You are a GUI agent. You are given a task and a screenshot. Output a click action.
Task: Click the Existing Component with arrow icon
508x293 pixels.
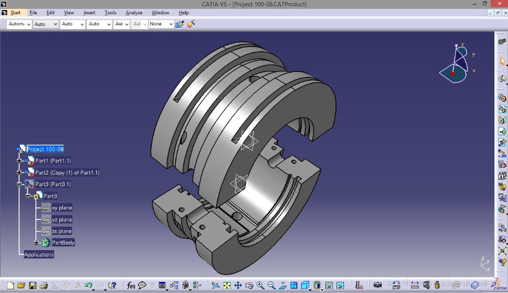click(502, 132)
